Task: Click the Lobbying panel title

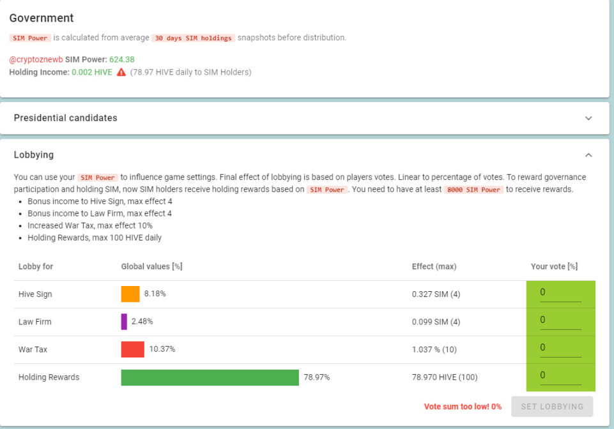Action: click(34, 154)
